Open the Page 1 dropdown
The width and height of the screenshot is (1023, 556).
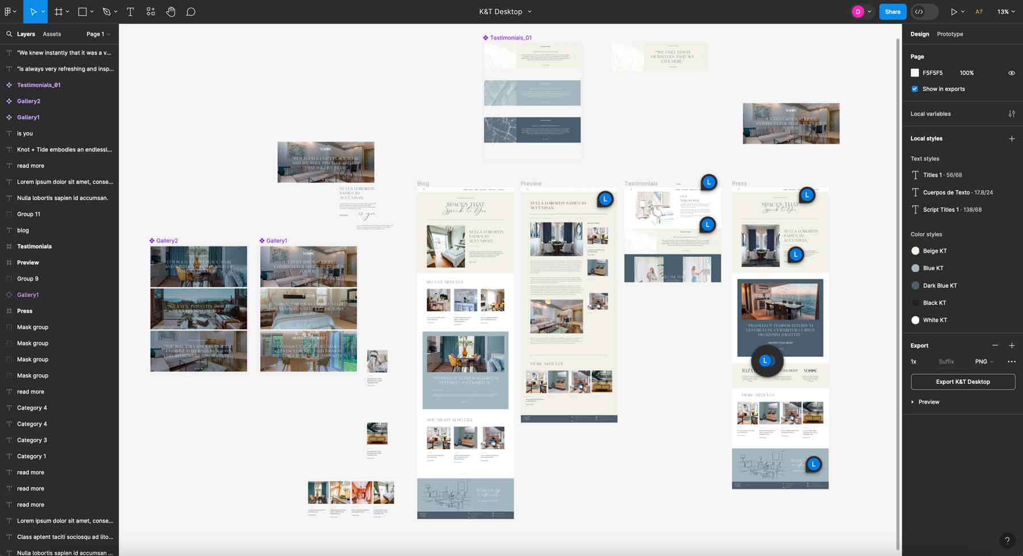pyautogui.click(x=98, y=34)
